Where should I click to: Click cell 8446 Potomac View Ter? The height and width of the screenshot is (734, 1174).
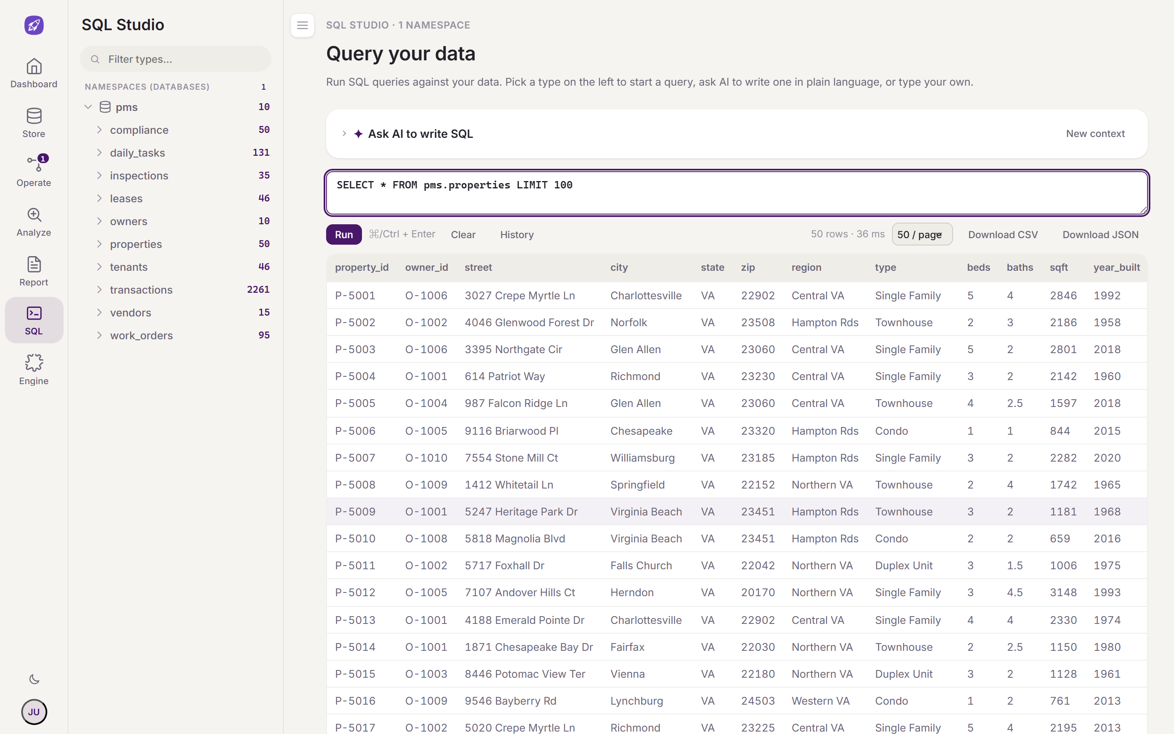[x=525, y=674]
